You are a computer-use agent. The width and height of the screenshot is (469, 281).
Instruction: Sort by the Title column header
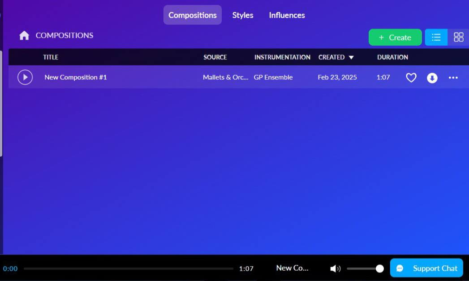(x=51, y=57)
